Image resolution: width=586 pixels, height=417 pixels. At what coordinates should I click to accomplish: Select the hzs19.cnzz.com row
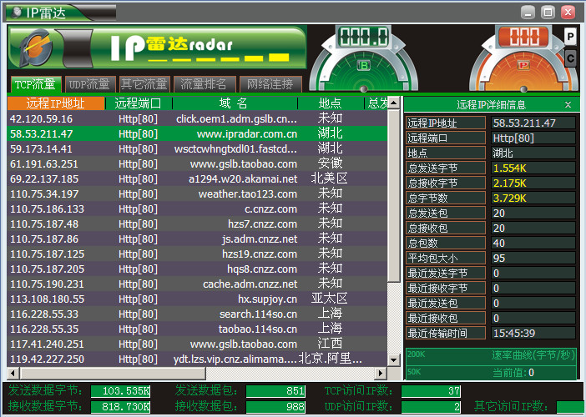pos(197,254)
